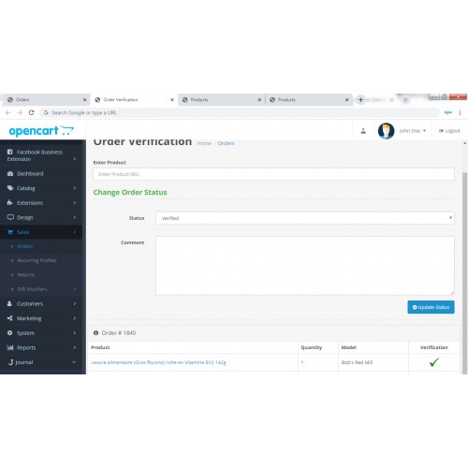Open the John Doe user dropdown
468x468 pixels.
point(412,131)
